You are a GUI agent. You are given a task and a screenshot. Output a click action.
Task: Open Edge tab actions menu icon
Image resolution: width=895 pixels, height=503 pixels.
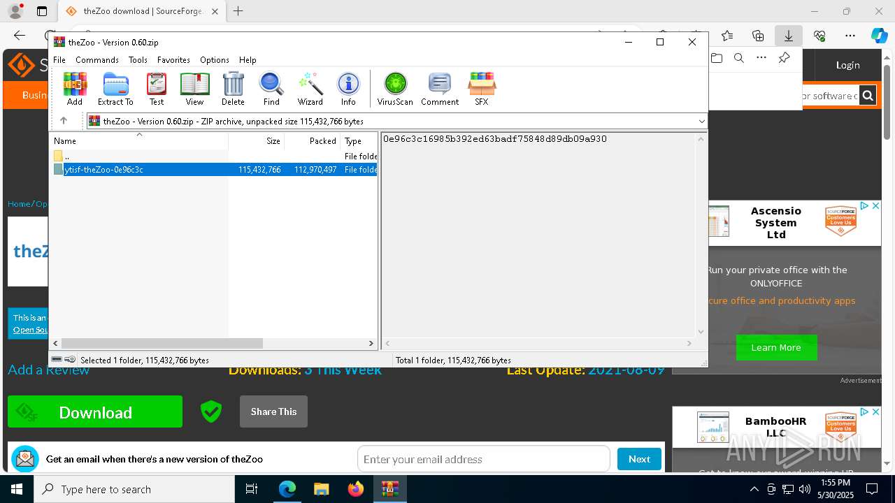[x=42, y=11]
